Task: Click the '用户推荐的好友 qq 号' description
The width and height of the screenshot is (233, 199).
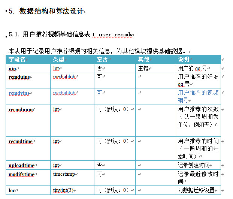Action: click(198, 81)
